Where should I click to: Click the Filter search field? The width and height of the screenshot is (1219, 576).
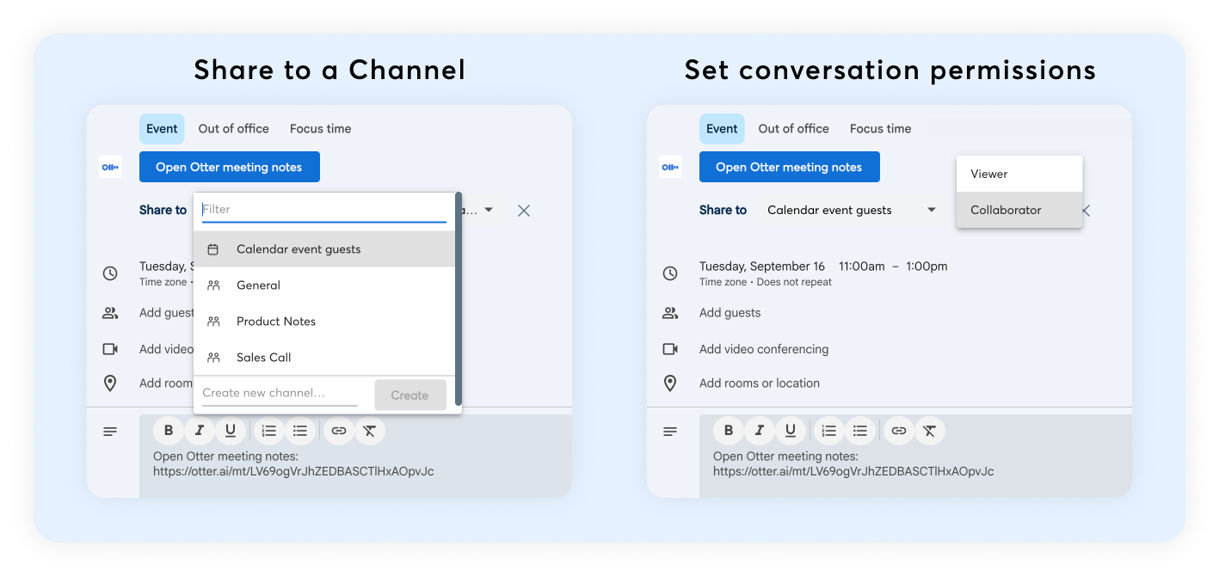pyautogui.click(x=323, y=209)
